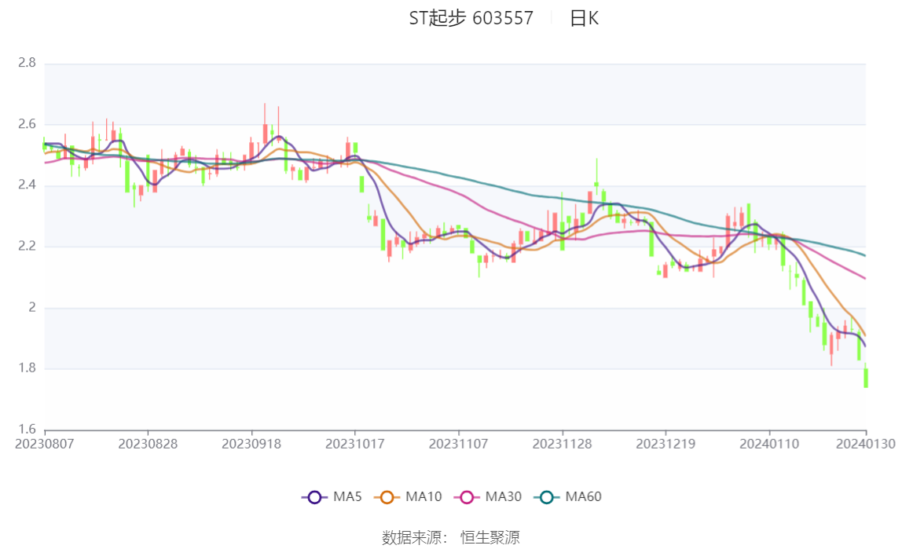Viewport: 902px width, 549px height.
Task: Click the x-axis date label 20230807
Action: (44, 445)
